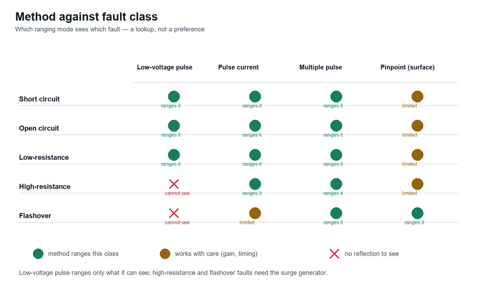Click the green dot for Flashover Pinpoint surface
482x298 pixels.
pos(417,213)
